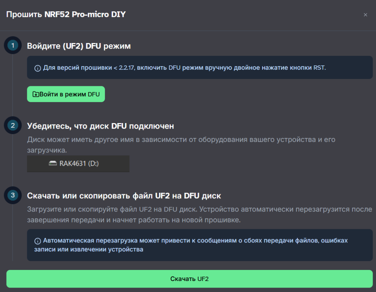Click the step 2 number badge
Image resolution: width=376 pixels, height=292 pixels.
point(13,125)
